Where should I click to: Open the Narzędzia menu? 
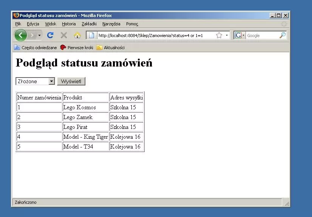(111, 24)
